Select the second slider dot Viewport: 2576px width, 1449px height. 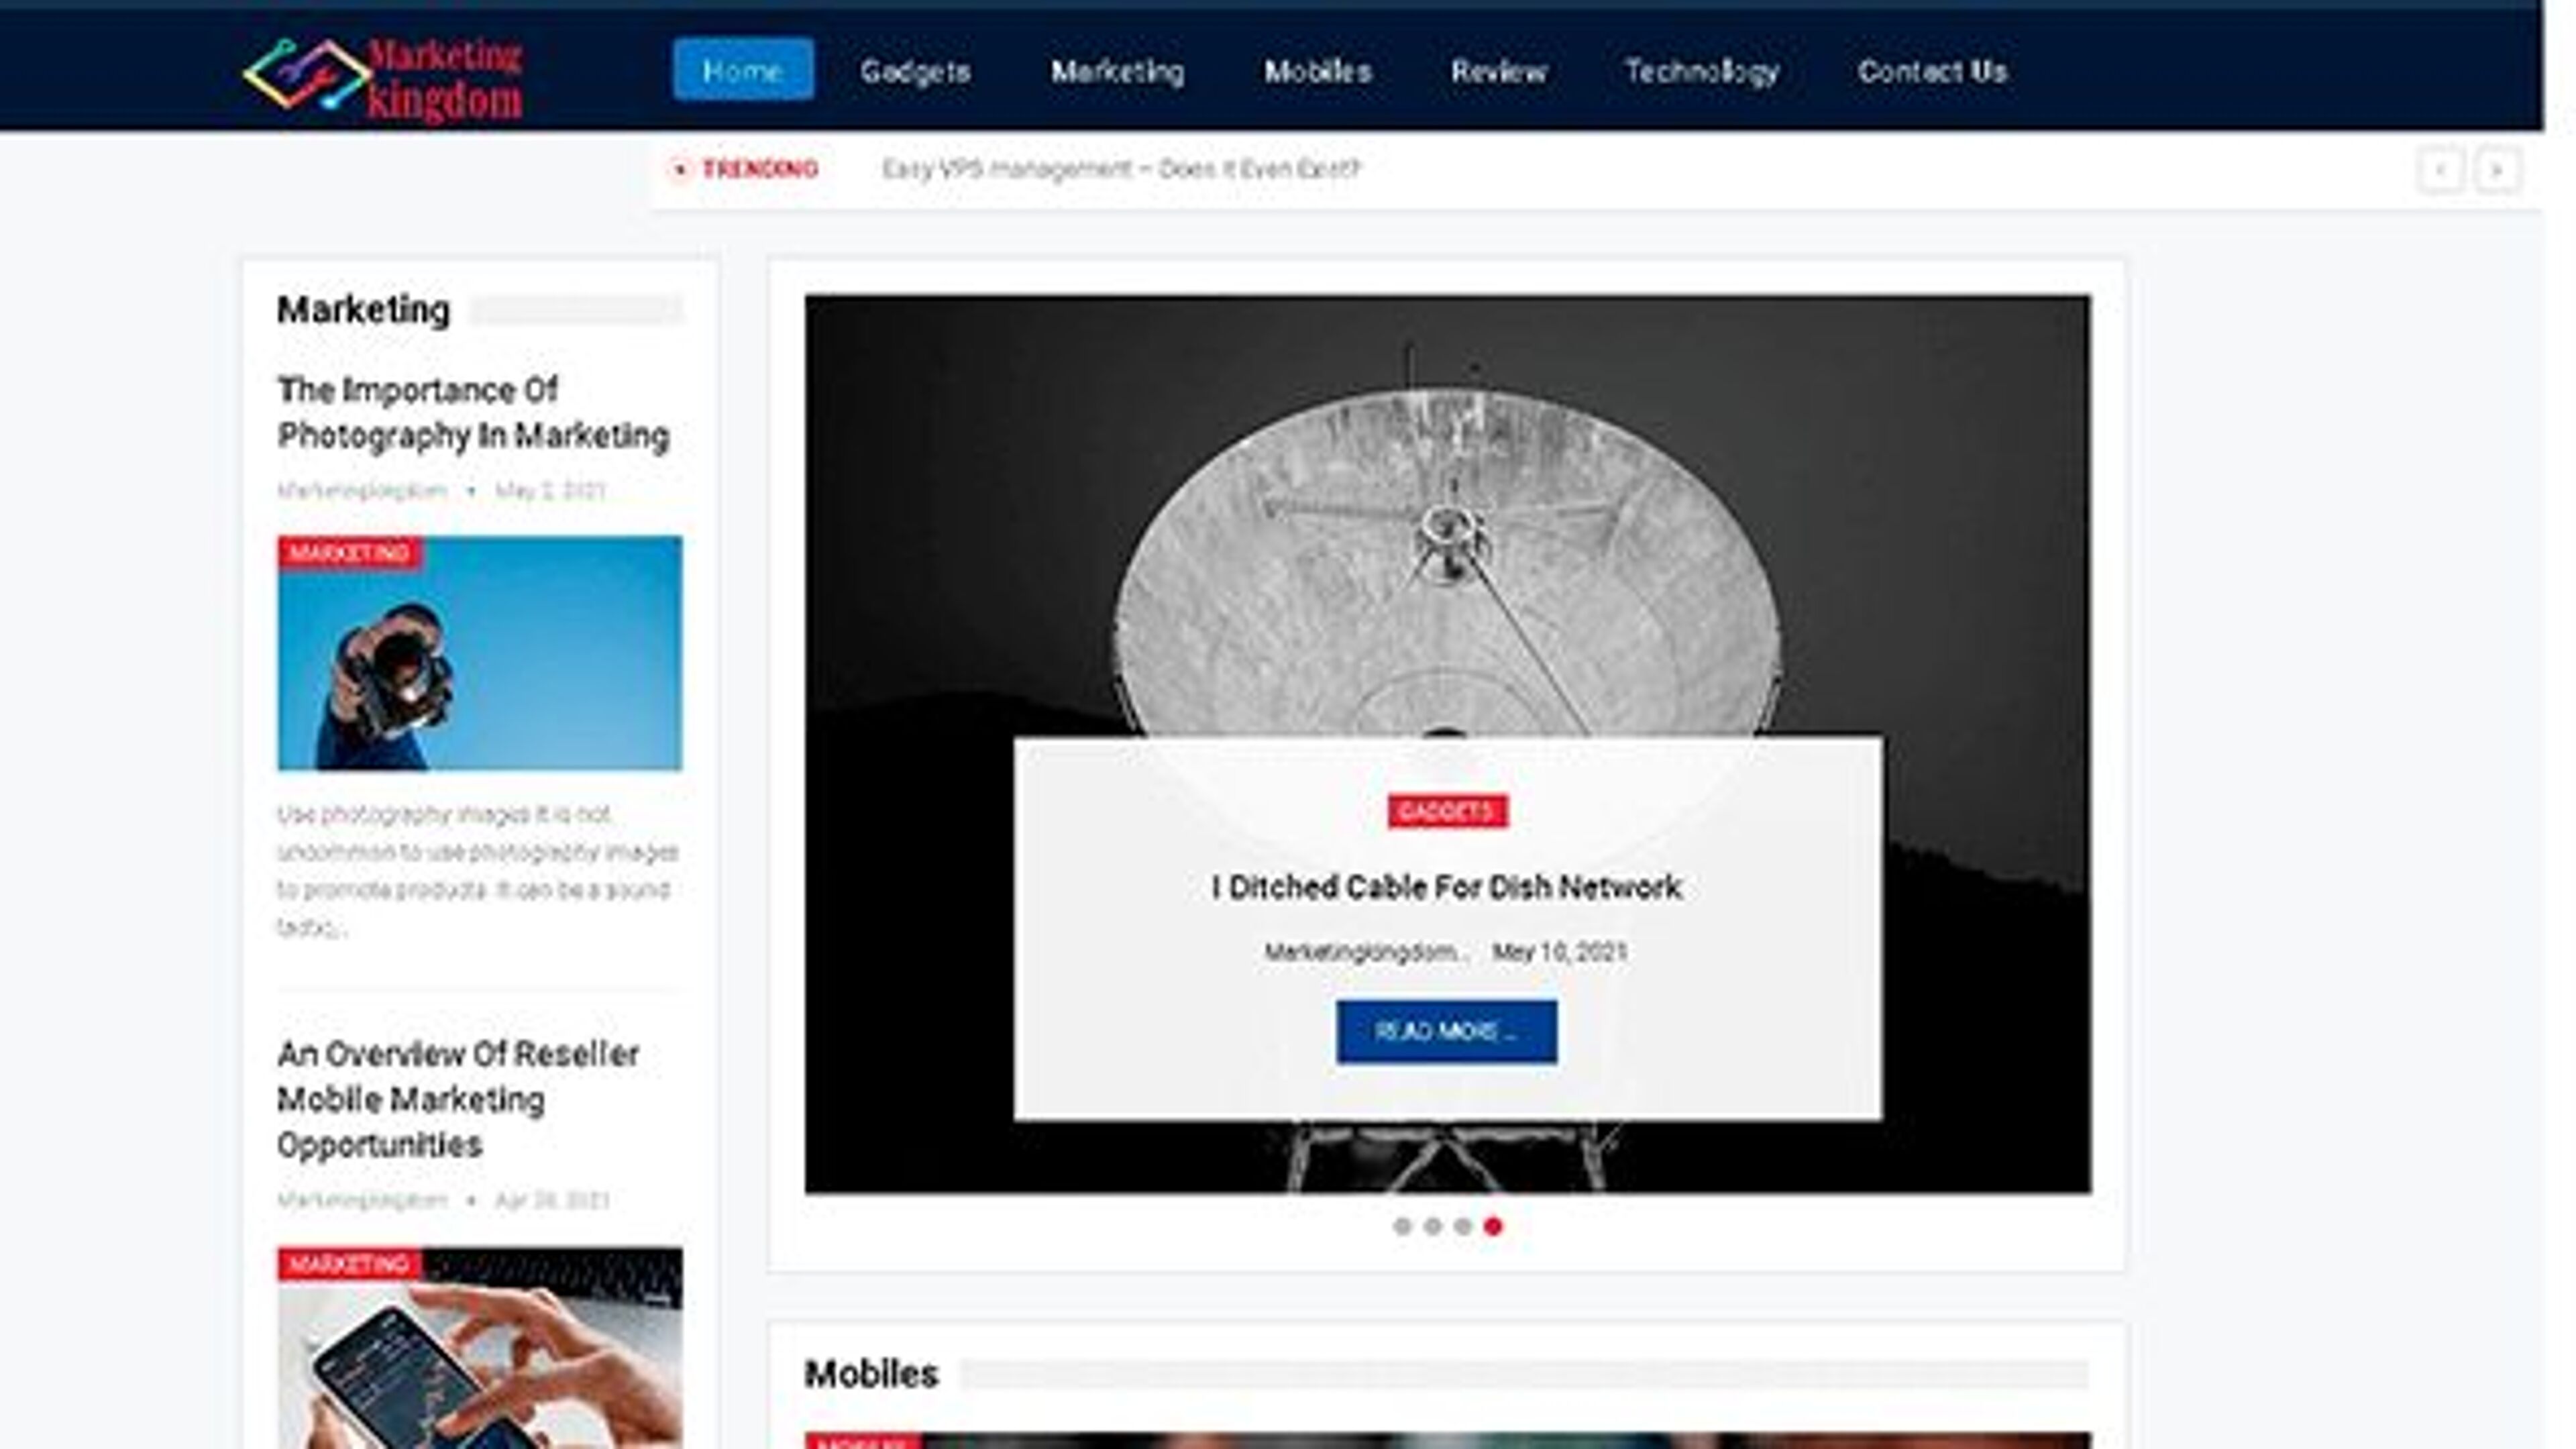tap(1432, 1226)
